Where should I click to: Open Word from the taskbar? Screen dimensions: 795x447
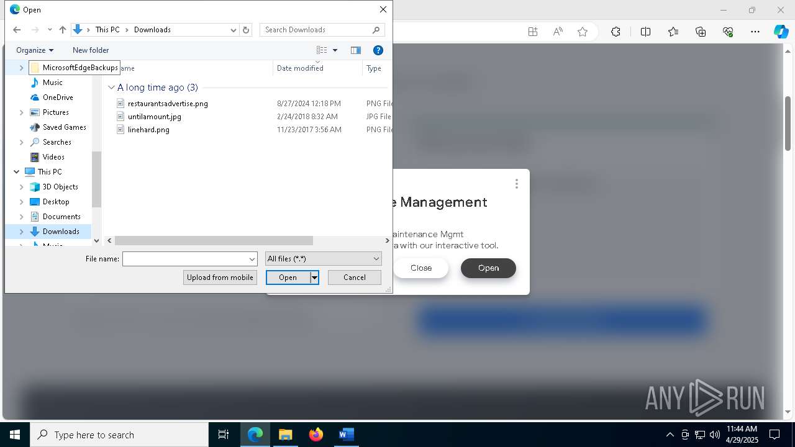346,435
